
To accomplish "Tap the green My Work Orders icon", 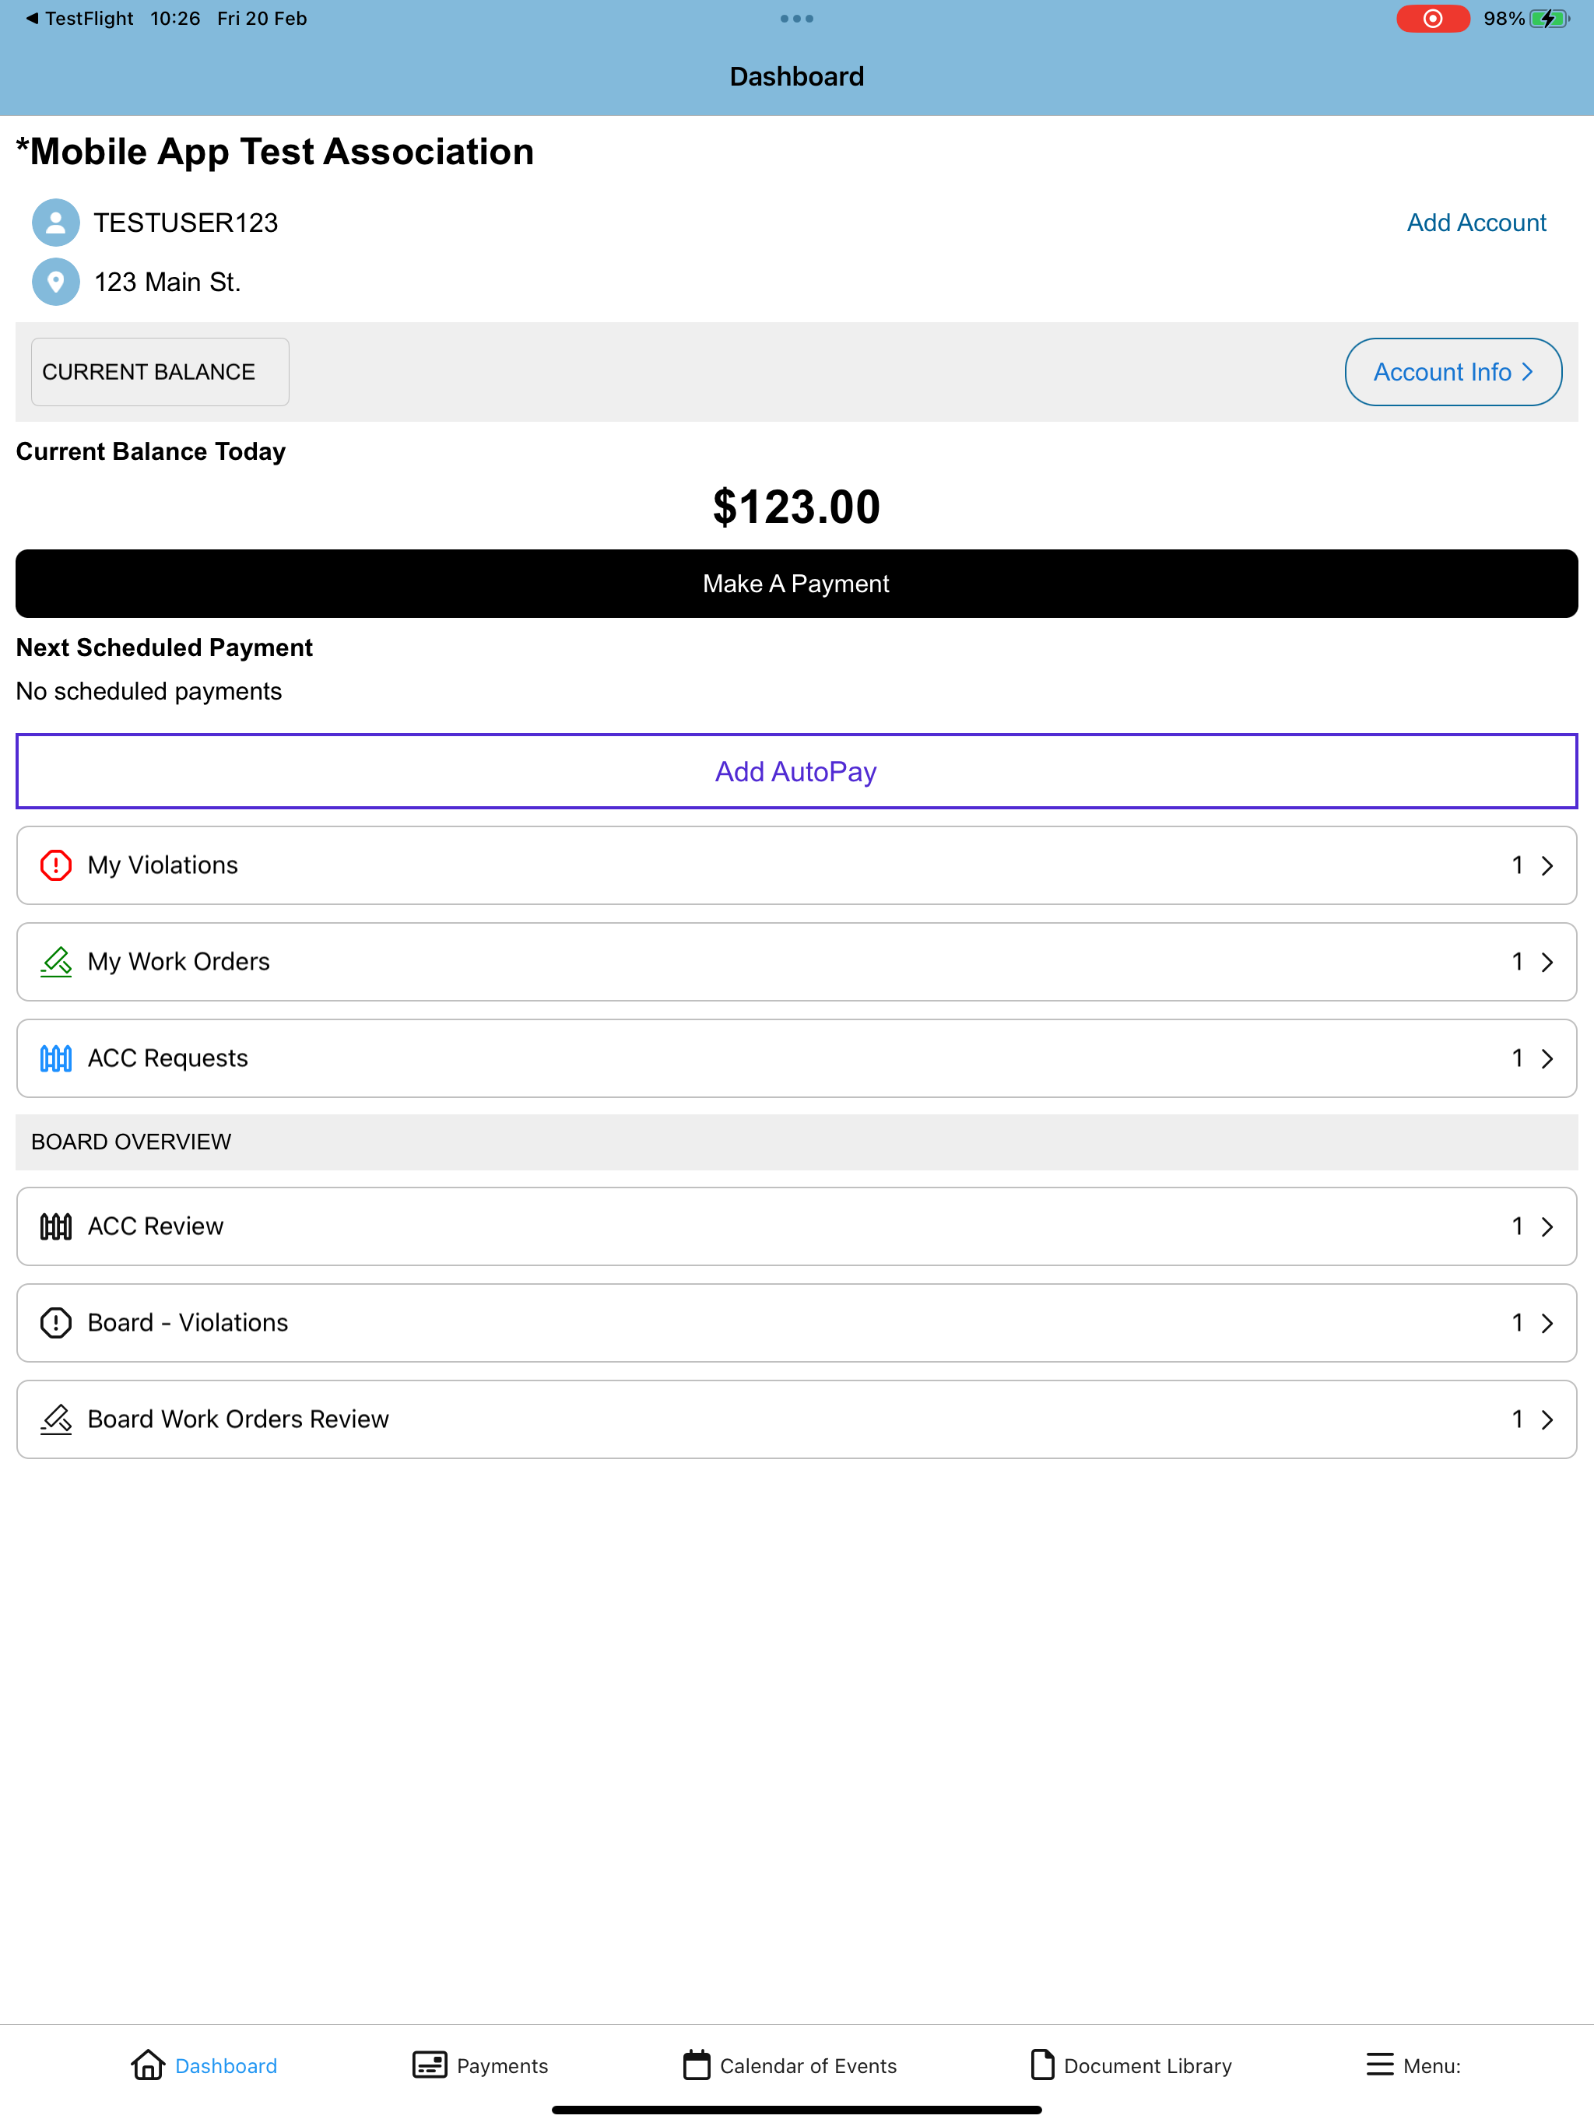I will [56, 962].
